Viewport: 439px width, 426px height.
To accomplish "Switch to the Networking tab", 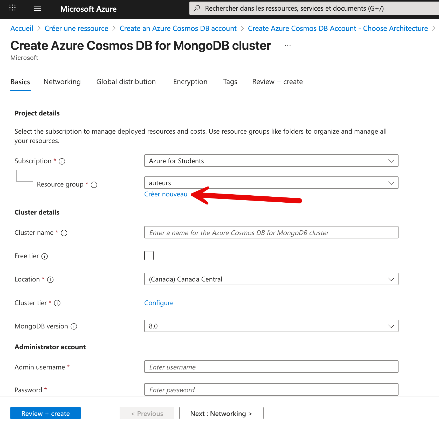I will pyautogui.click(x=62, y=82).
